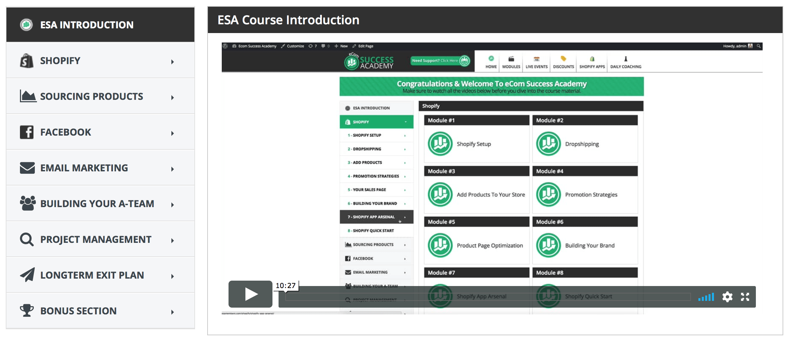Click the Longterm Exit Plan paper plane icon

click(27, 275)
